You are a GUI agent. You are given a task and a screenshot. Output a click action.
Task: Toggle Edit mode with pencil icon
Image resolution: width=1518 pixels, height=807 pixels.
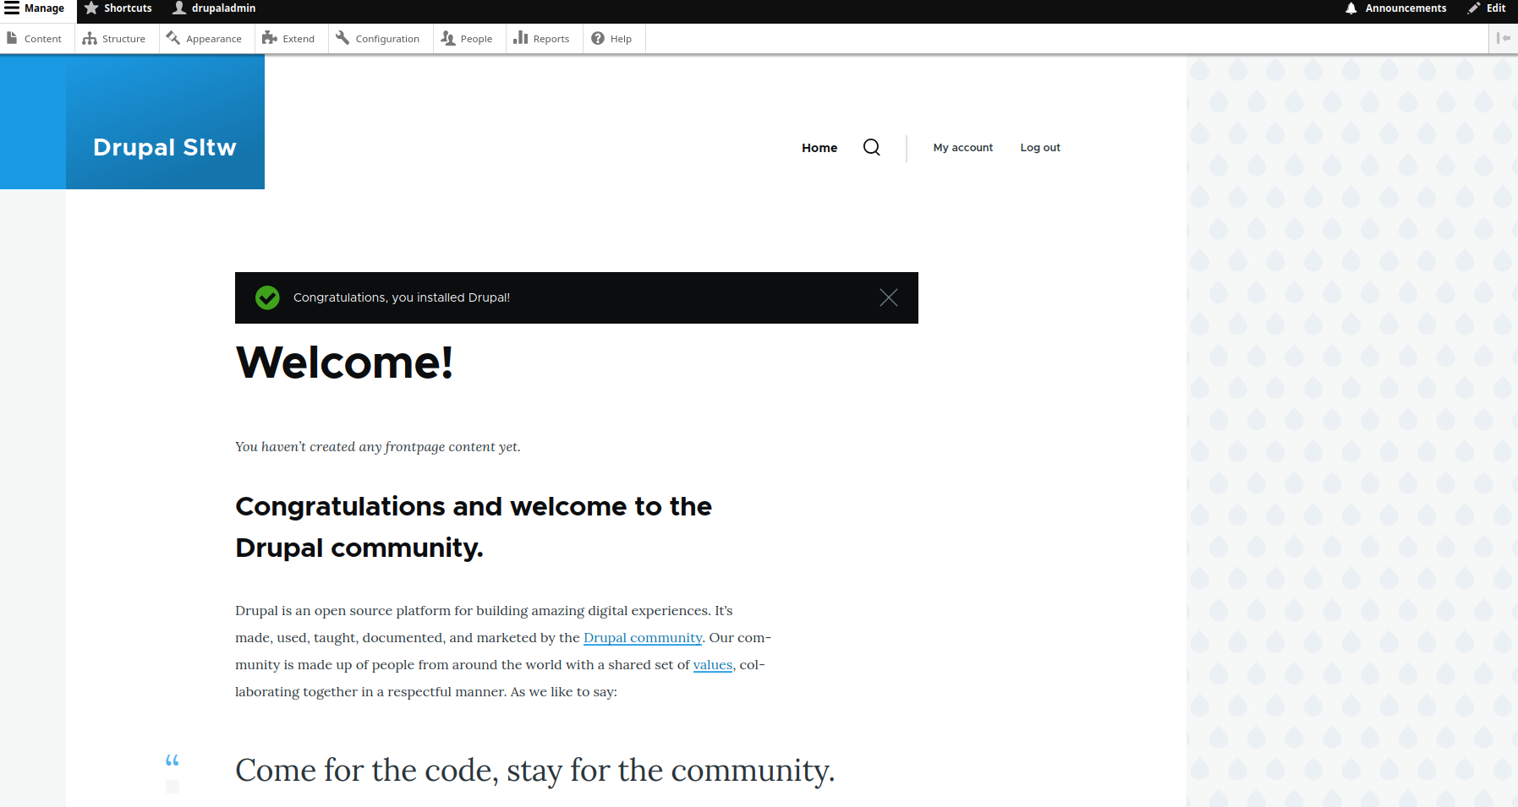[x=1487, y=8]
